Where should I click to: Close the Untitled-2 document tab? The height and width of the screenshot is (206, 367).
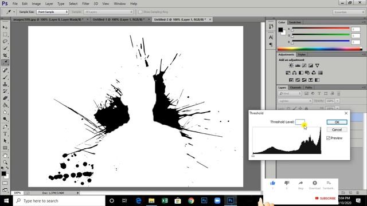[210, 19]
